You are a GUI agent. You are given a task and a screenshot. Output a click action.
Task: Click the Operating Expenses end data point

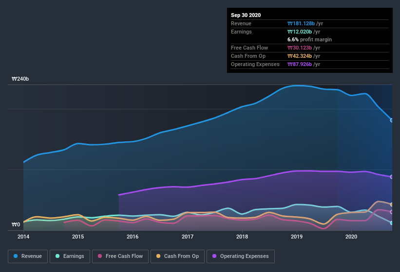point(392,177)
